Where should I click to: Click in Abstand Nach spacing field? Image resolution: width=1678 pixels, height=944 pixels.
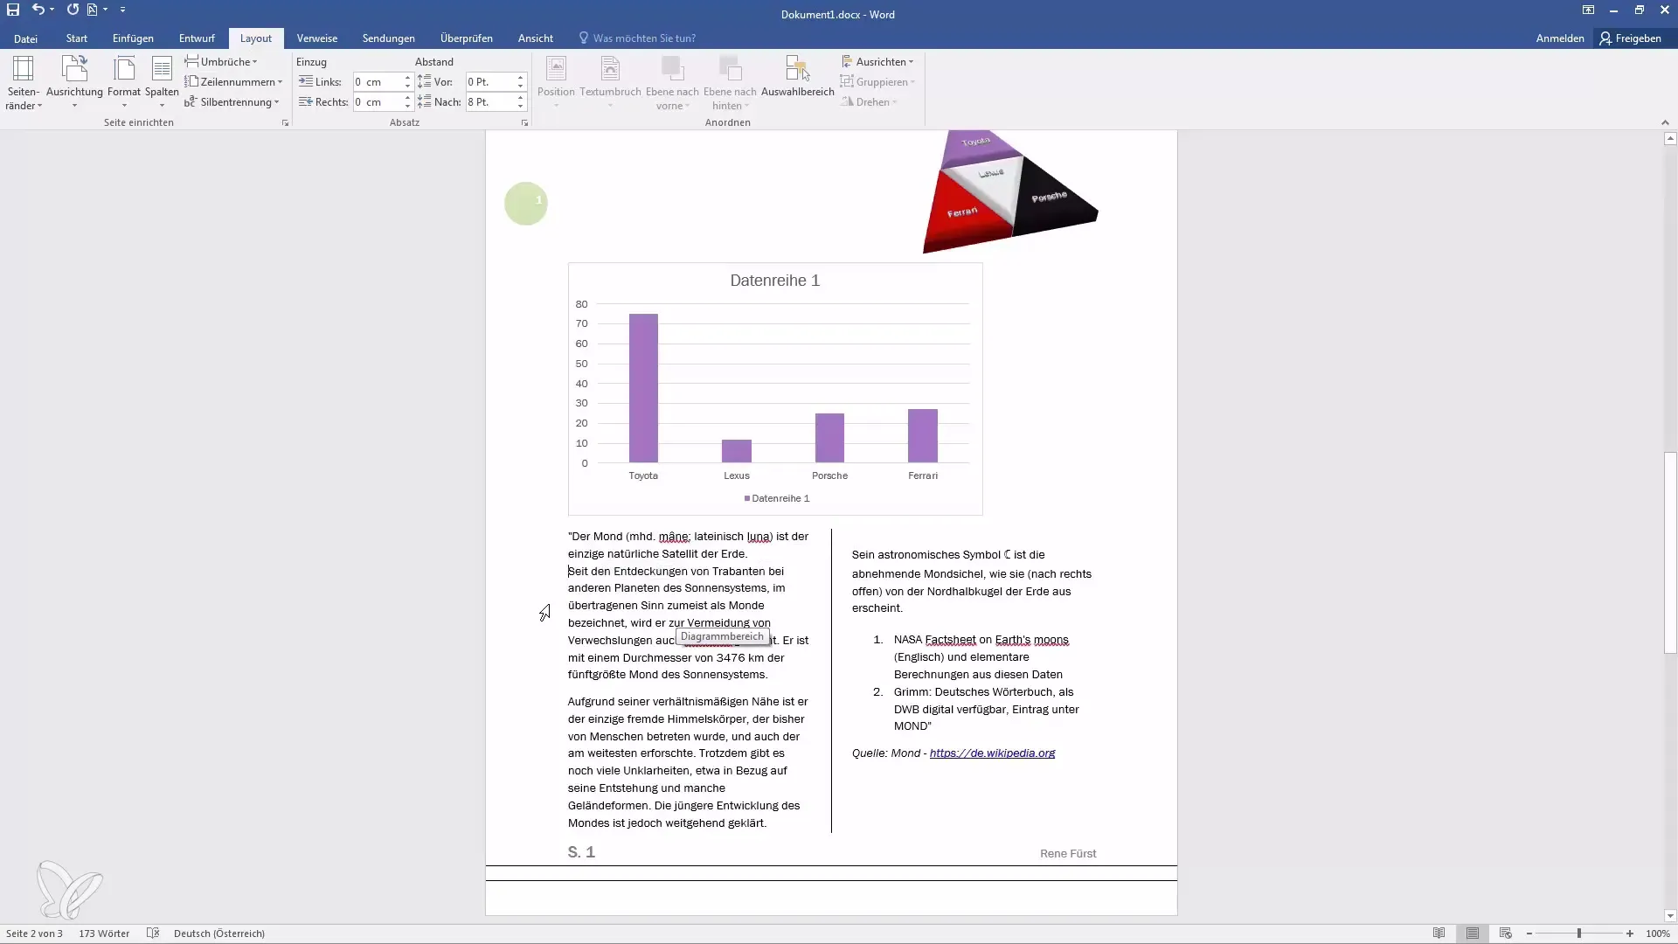point(490,101)
